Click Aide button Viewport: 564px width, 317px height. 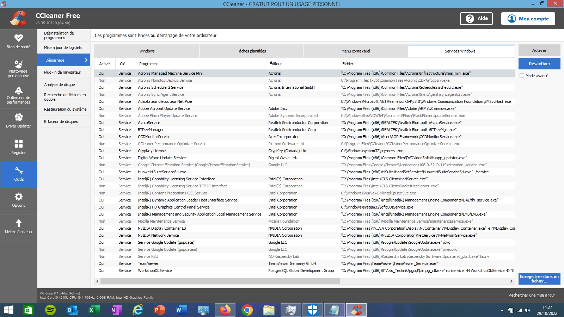point(476,19)
